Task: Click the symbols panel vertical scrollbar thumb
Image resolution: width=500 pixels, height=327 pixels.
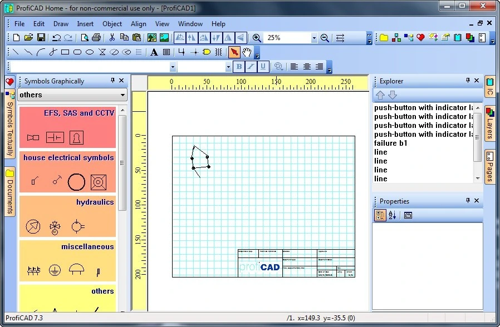Action: 122,163
